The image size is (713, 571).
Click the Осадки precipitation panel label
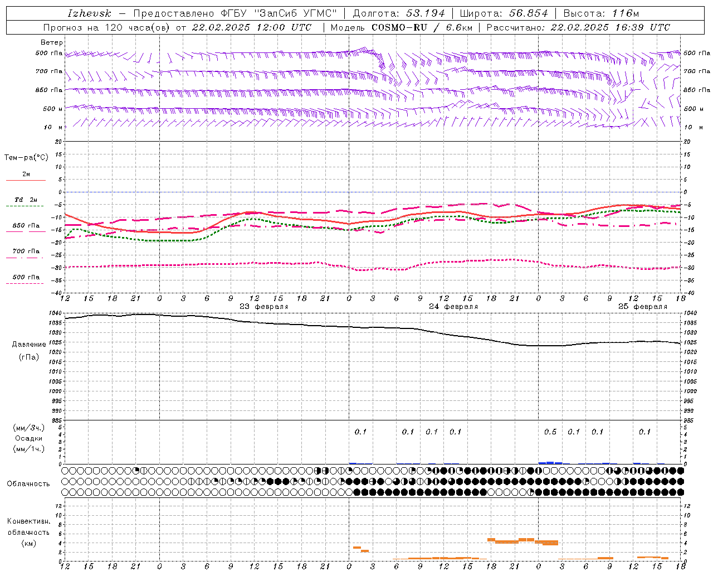[29, 438]
